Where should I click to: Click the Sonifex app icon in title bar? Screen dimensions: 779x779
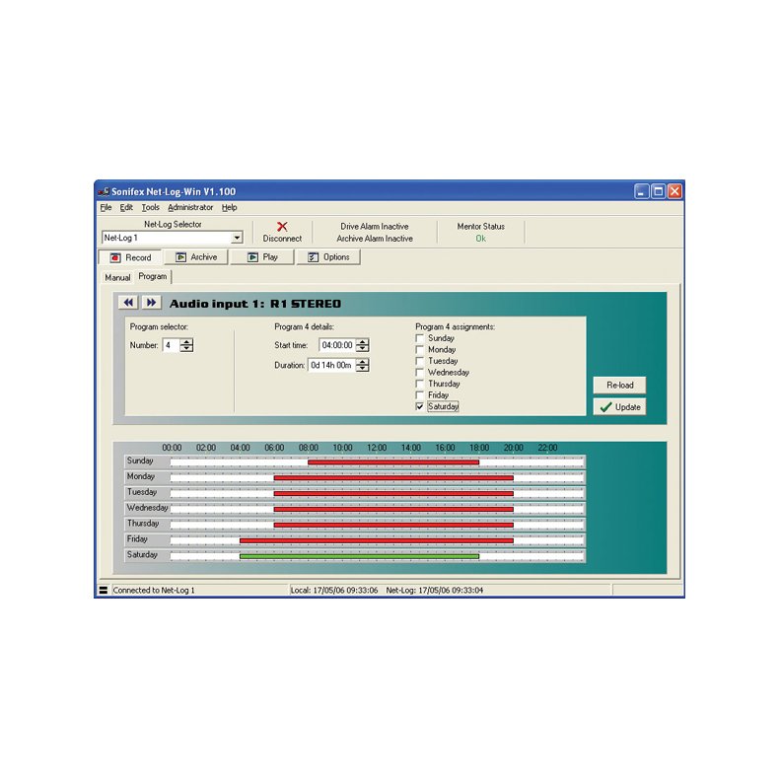coord(104,191)
